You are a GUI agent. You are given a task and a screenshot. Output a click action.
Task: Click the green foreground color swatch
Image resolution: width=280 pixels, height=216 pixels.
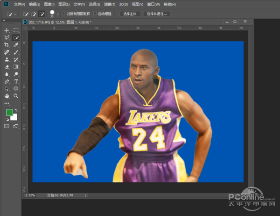[x=9, y=112]
